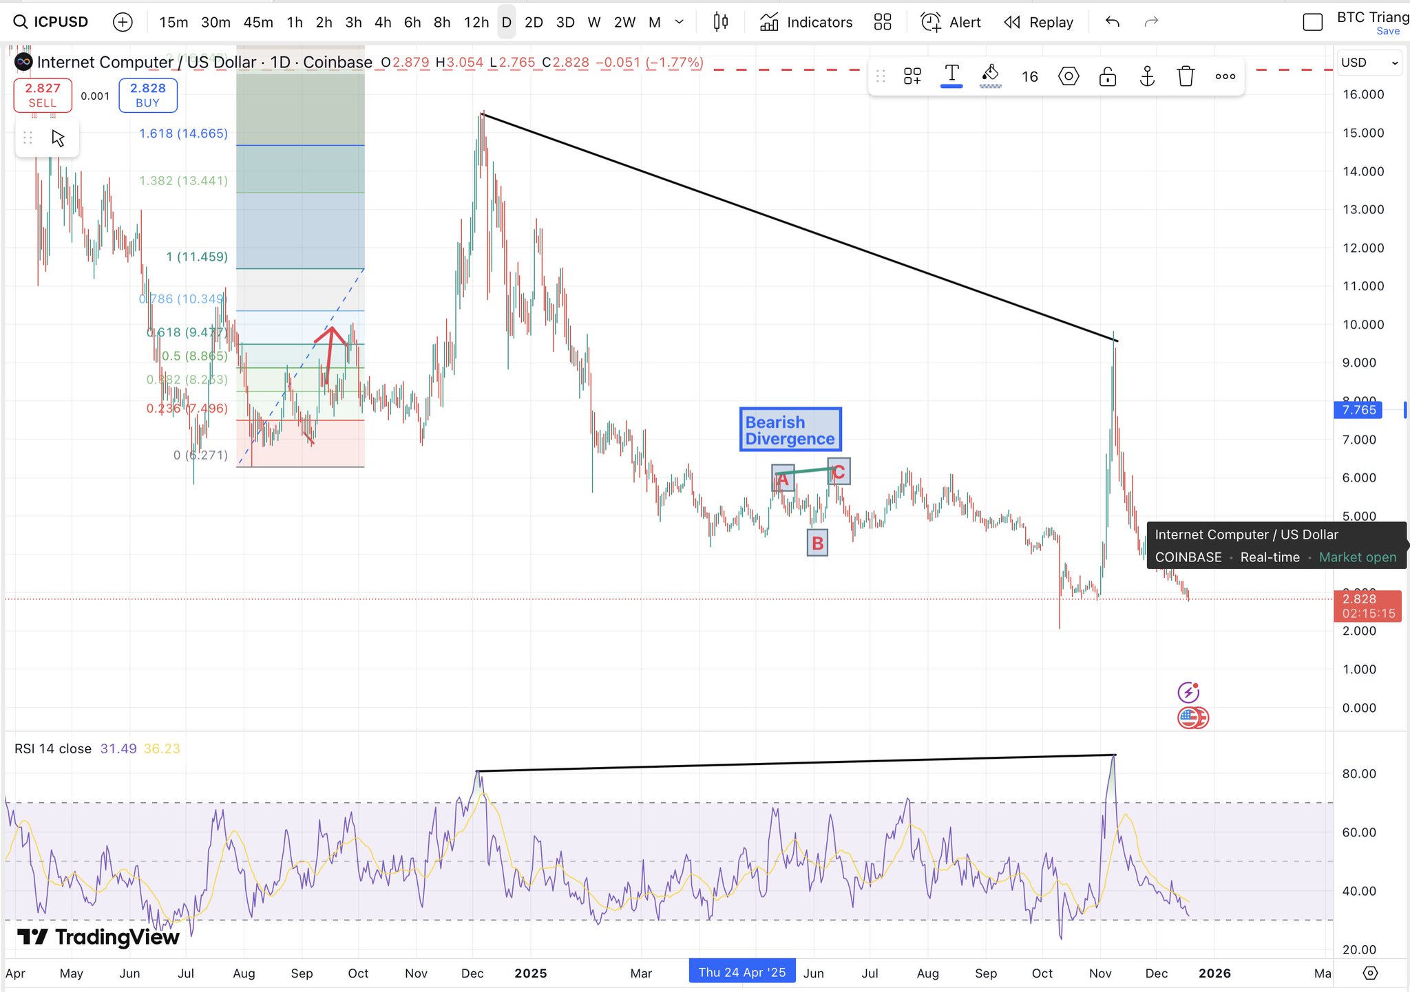The image size is (1410, 992).
Task: Open the text color T tool
Action: pyautogui.click(x=951, y=75)
